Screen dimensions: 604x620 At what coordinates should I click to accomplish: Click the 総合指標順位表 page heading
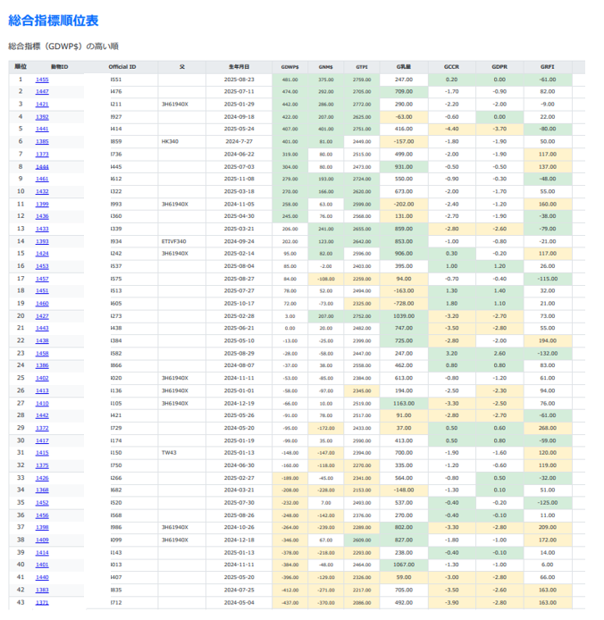[53, 21]
